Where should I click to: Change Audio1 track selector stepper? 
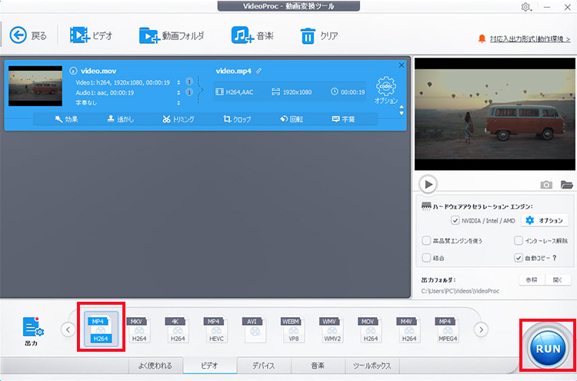[178, 93]
